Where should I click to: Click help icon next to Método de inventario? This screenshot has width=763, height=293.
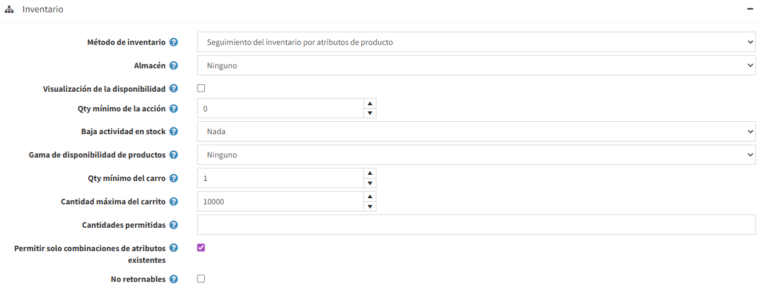tap(174, 42)
